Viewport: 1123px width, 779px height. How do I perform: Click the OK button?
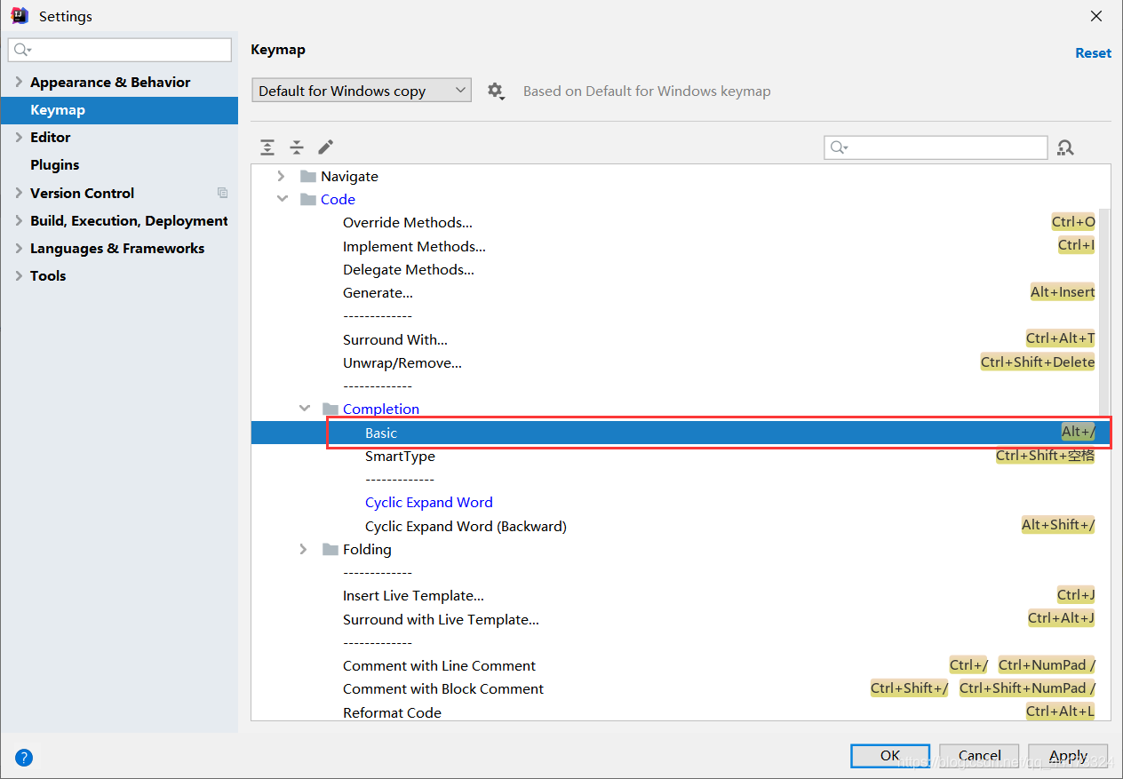pyautogui.click(x=890, y=756)
